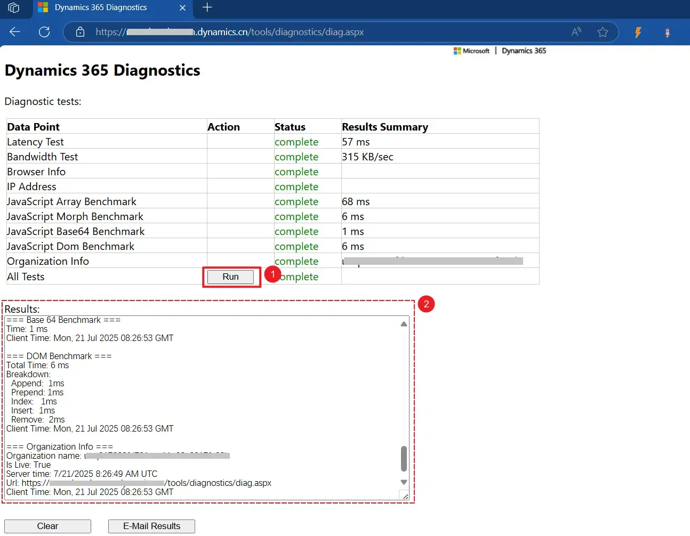690x536 pixels.
Task: Click the "Results:" label
Action: (x=22, y=309)
